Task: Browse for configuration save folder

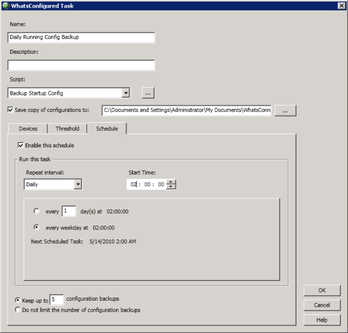Action: point(285,110)
